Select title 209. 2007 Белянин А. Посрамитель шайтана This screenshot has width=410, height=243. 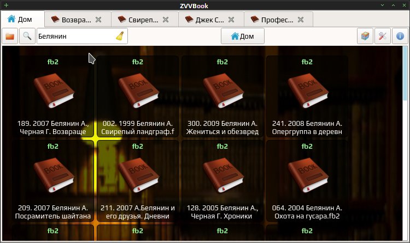[53, 212]
